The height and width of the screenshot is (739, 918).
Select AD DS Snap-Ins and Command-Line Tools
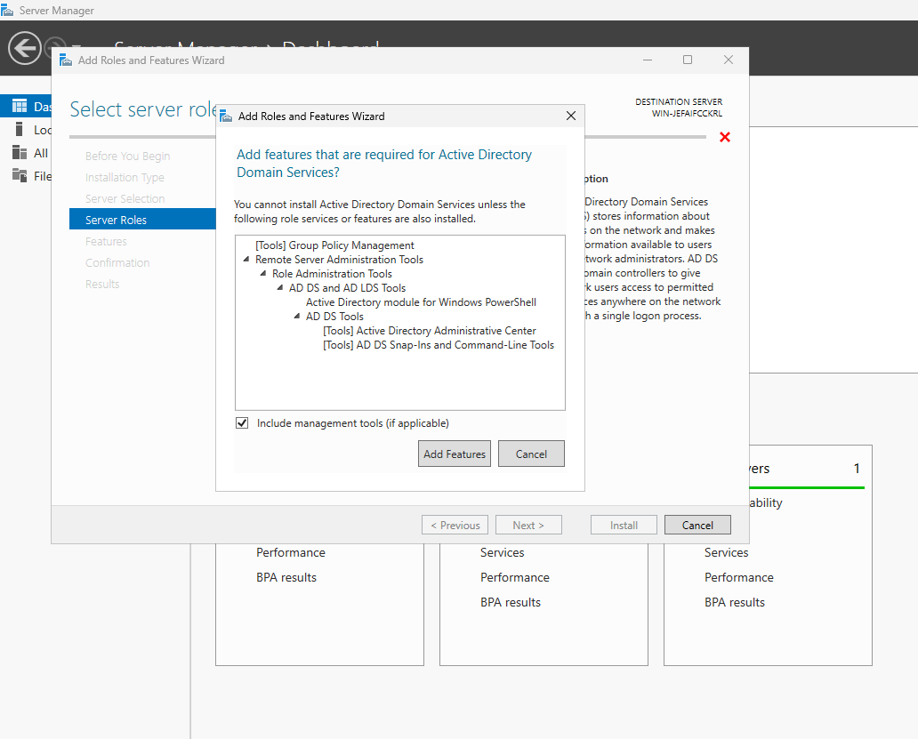click(x=439, y=345)
